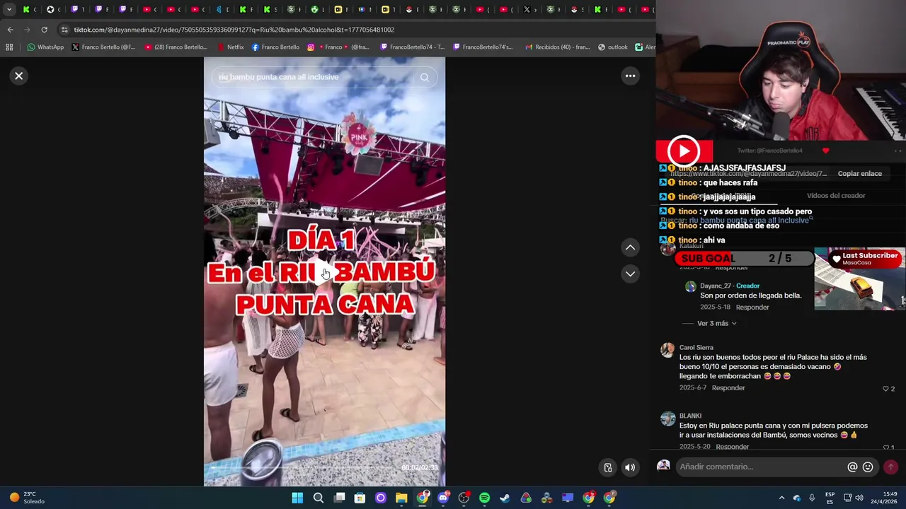This screenshot has height=509, width=906.
Task: Click Responder under Dayanc_27's comment
Action: pos(752,308)
